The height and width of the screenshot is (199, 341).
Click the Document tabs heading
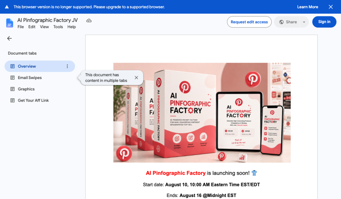pyautogui.click(x=22, y=53)
